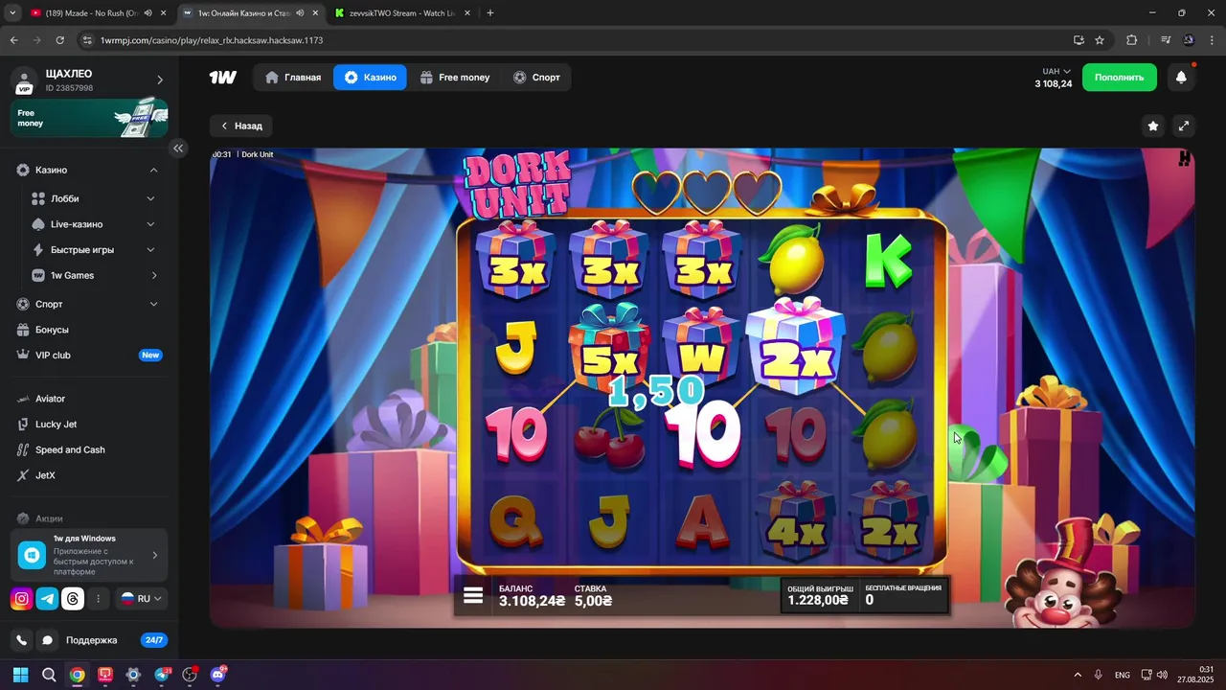Open the notifications bell
The image size is (1226, 690).
(1181, 78)
